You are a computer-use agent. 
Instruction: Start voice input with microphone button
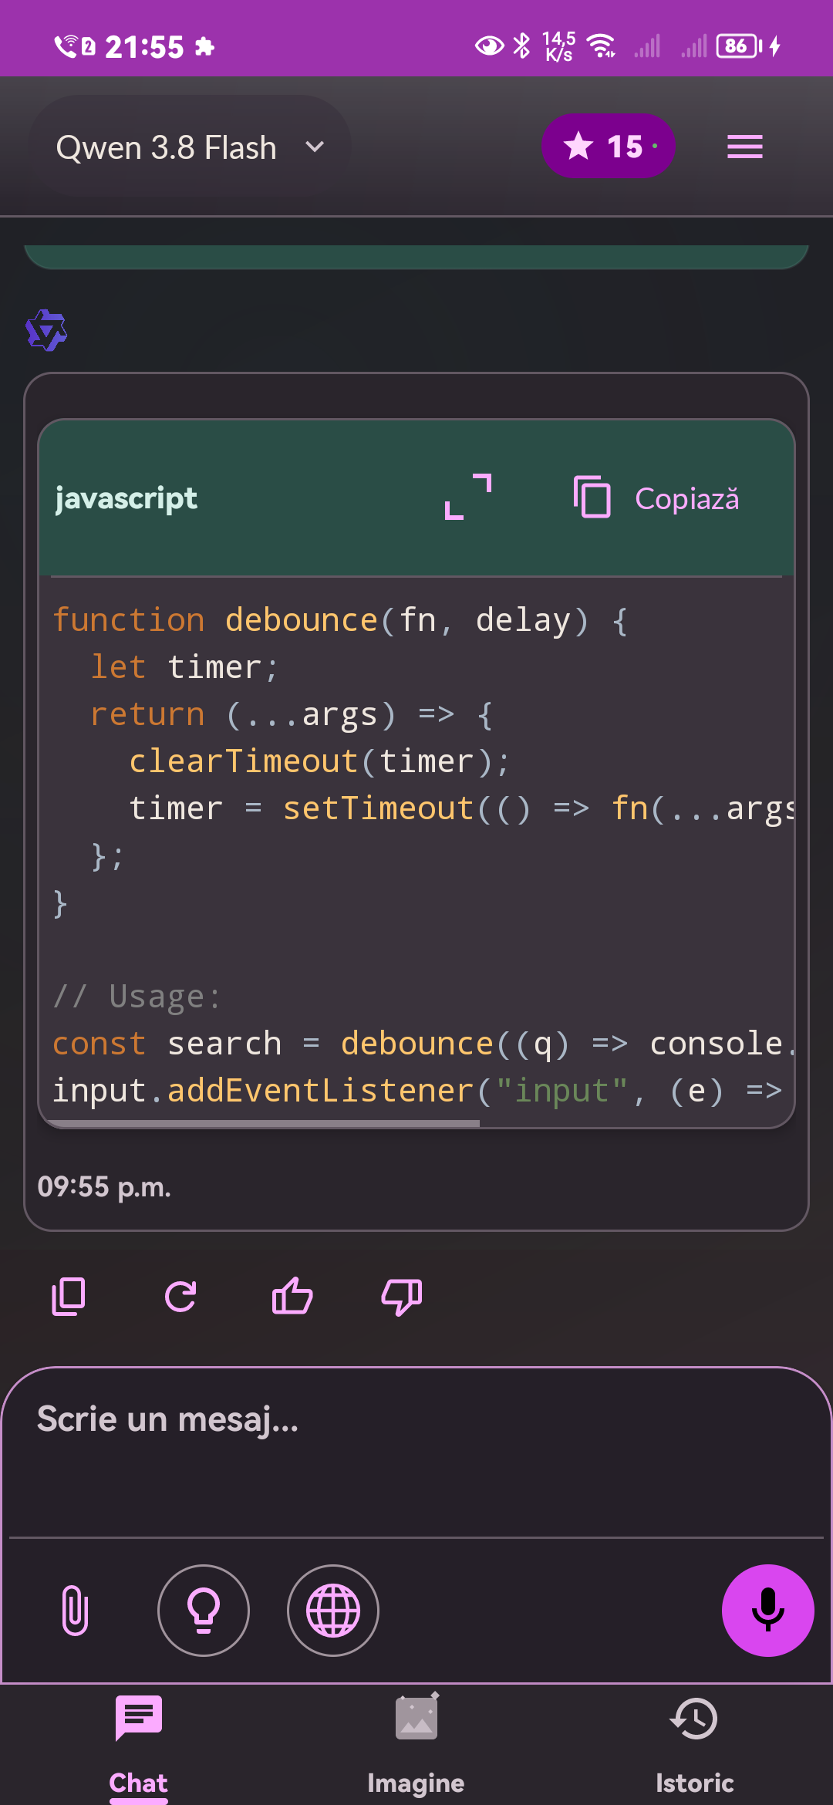[x=768, y=1611]
